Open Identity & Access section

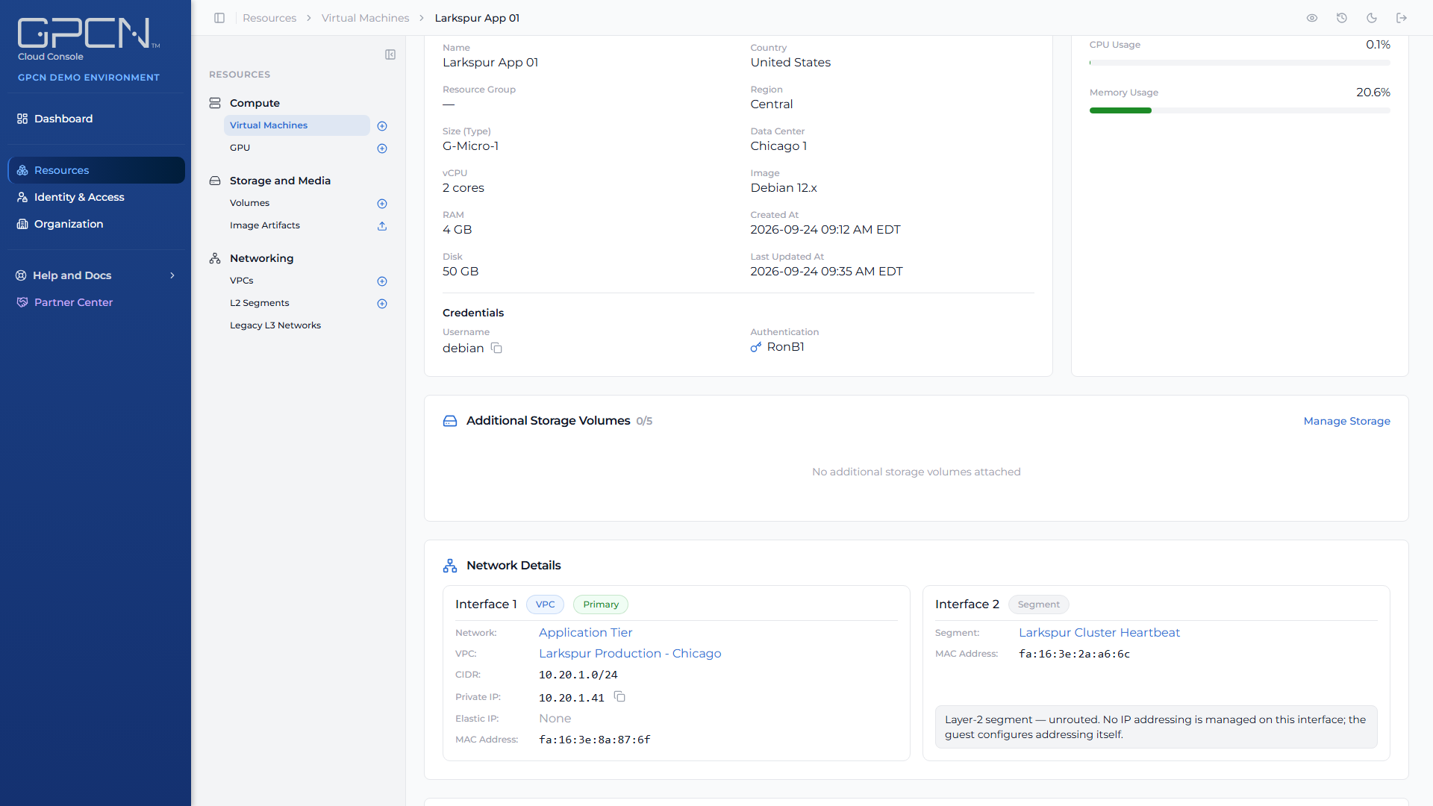point(96,197)
